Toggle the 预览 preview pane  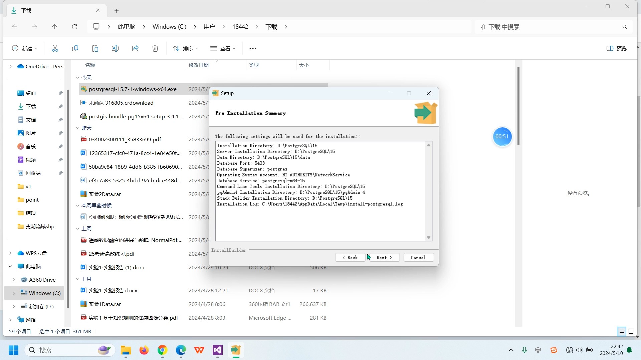click(x=616, y=48)
